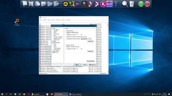Open the first menu in Everything menu bar

coord(41,20)
